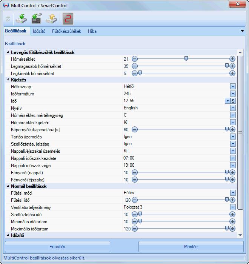The height and width of the screenshot is (264, 249).
Task: Open the Nappali időszak vége dropdown
Action: [233, 165]
